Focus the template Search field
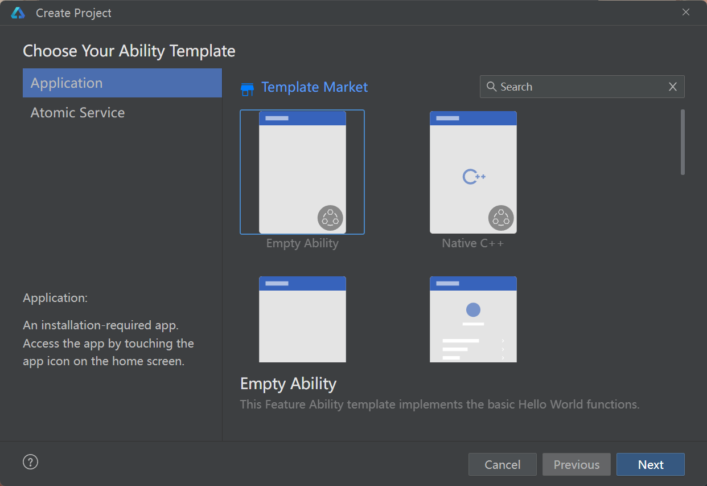 click(x=582, y=87)
